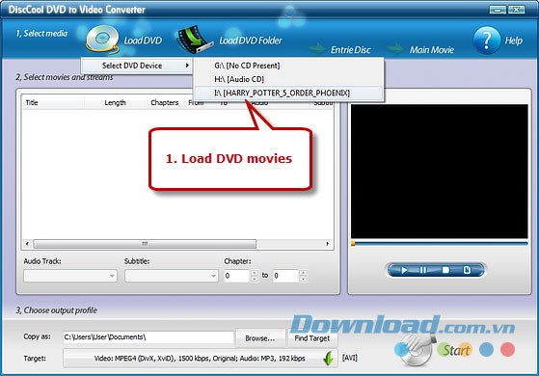
Task: Click the Load DVD Folder film icon
Action: pos(195,40)
